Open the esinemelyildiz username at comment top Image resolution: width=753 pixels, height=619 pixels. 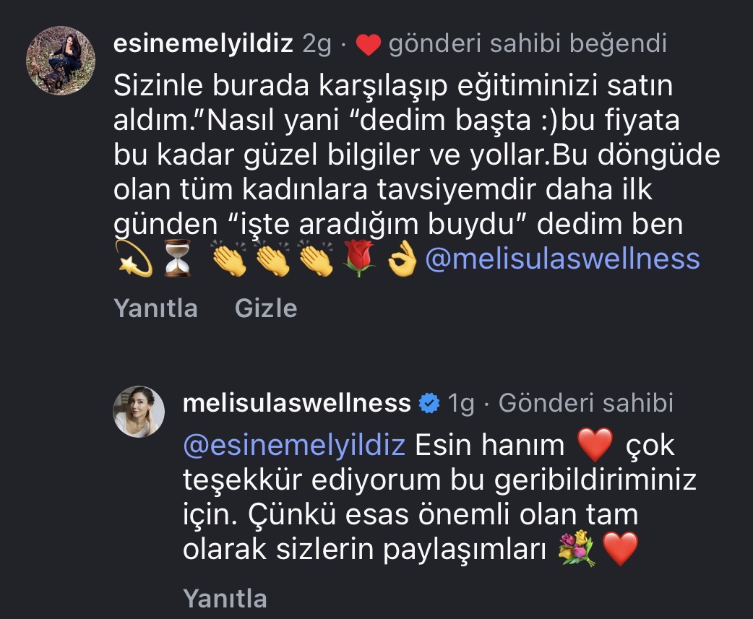[203, 45]
